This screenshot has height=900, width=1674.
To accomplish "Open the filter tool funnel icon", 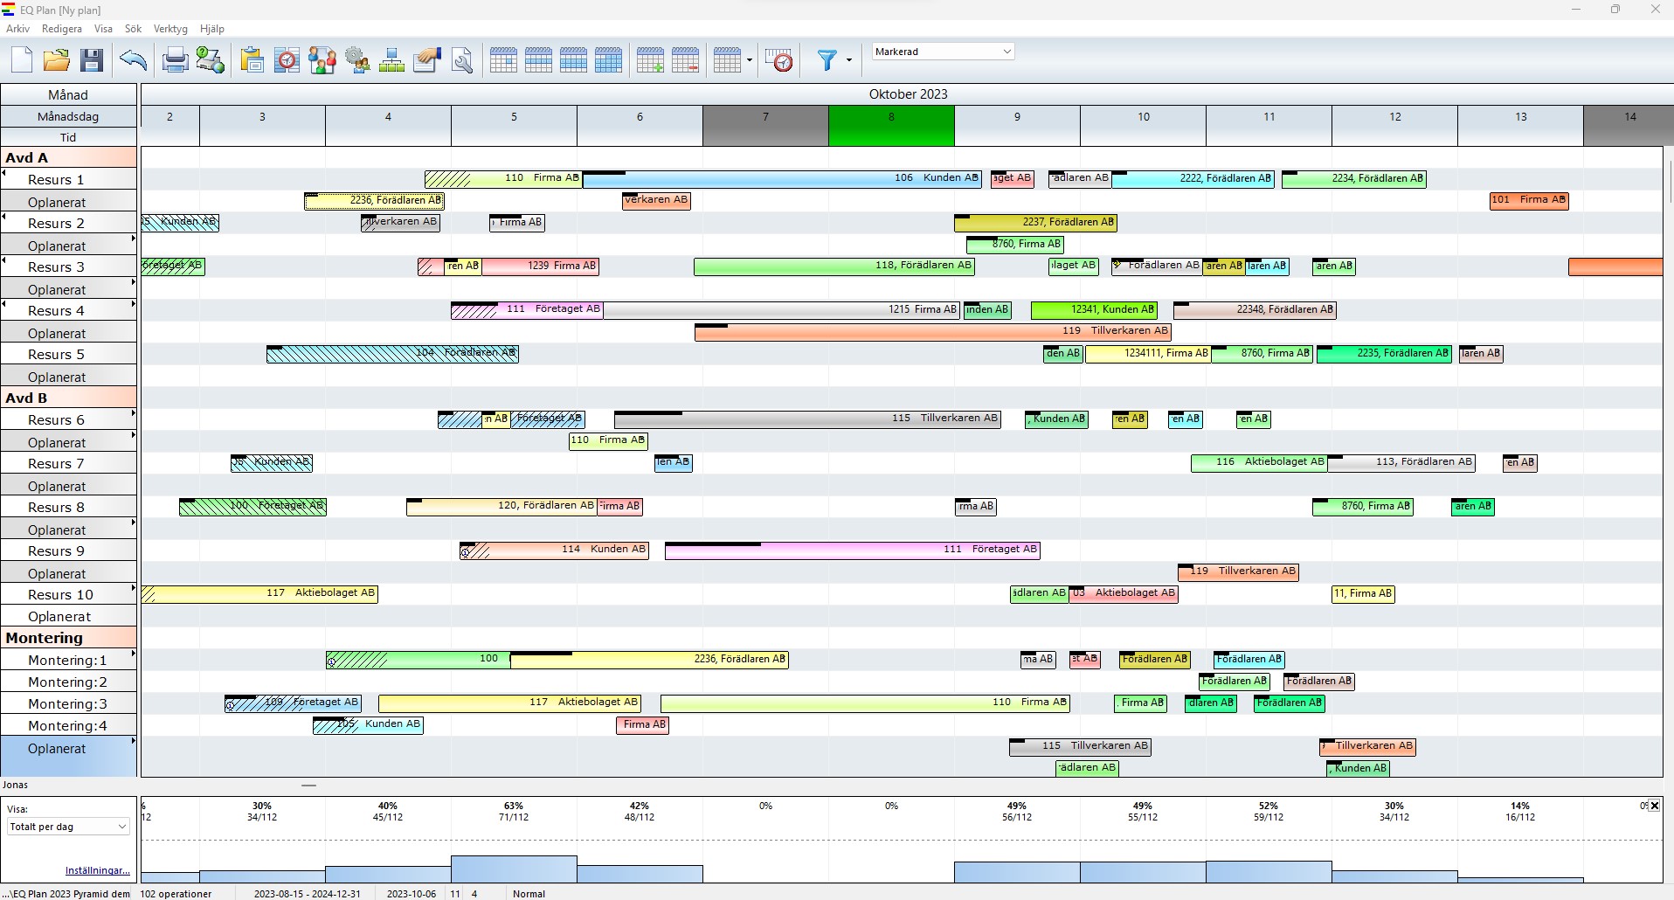I will (827, 59).
